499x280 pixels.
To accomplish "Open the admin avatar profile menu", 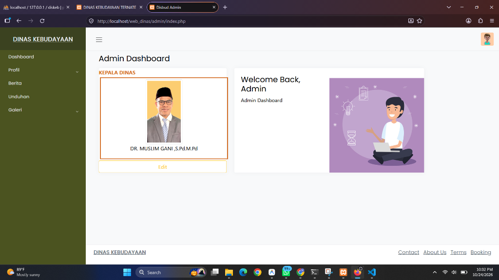I will pos(487,39).
